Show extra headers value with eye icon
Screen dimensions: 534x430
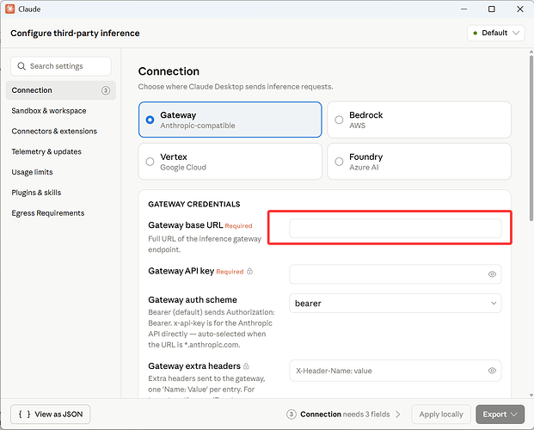(492, 371)
